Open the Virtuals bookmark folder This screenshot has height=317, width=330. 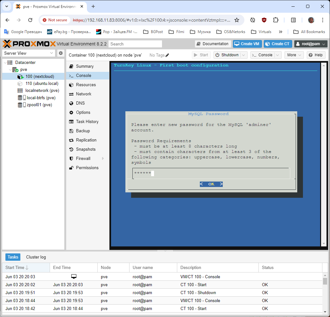[x=261, y=32]
